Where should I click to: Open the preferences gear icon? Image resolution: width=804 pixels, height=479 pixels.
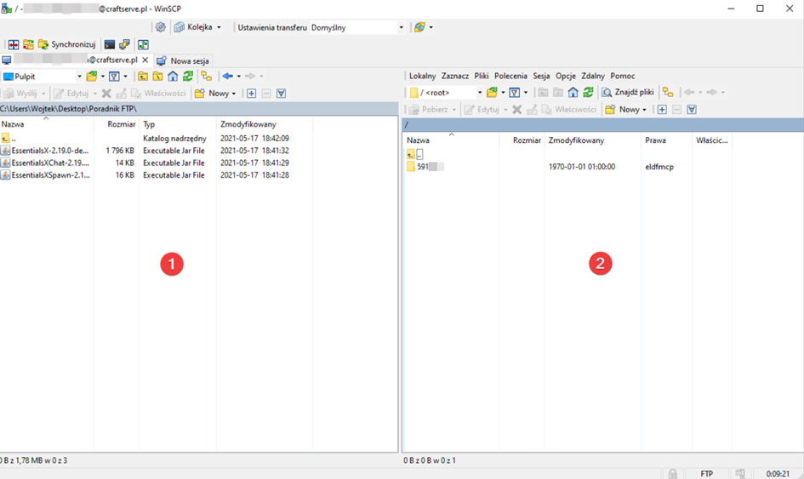(161, 27)
